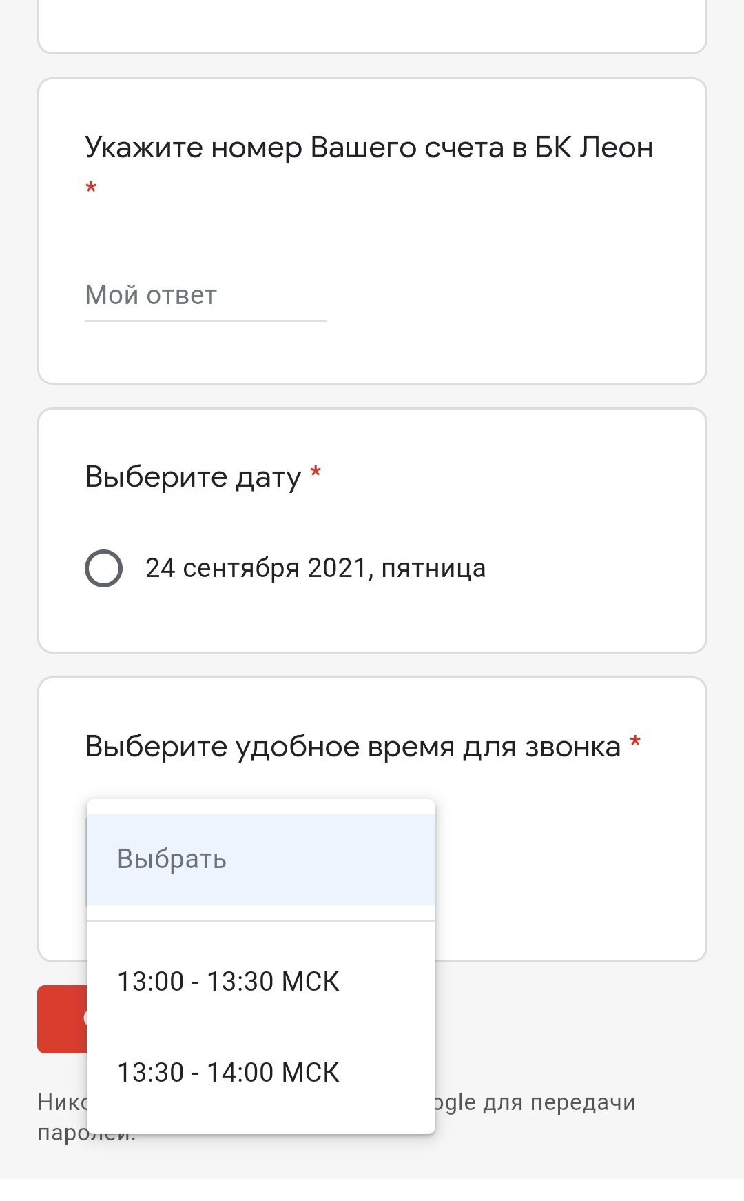Click the red asterisk under the account question
The height and width of the screenshot is (1201, 744).
click(91, 188)
